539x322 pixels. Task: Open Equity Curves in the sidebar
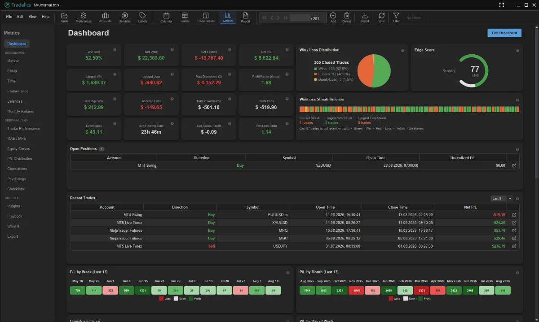point(19,148)
